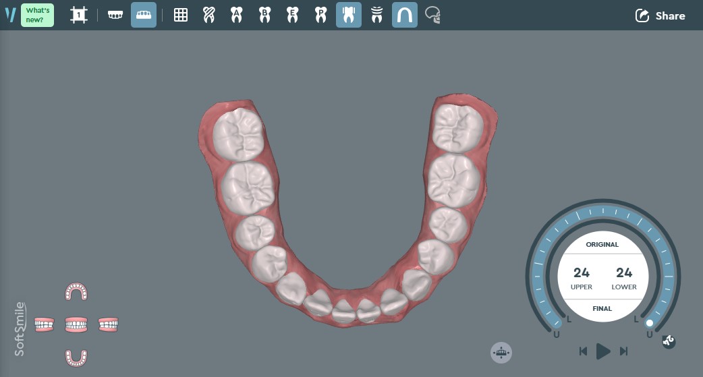
Task: Click the Share button
Action: point(660,16)
